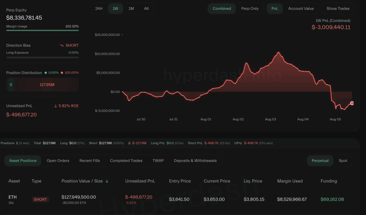366x215 pixels.
Task: Click the 0 long segment in distribution
Action: point(11,84)
